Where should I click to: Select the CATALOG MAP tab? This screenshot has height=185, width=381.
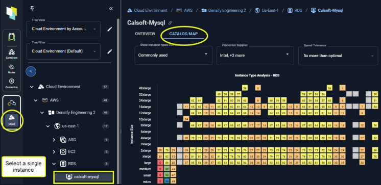[183, 34]
